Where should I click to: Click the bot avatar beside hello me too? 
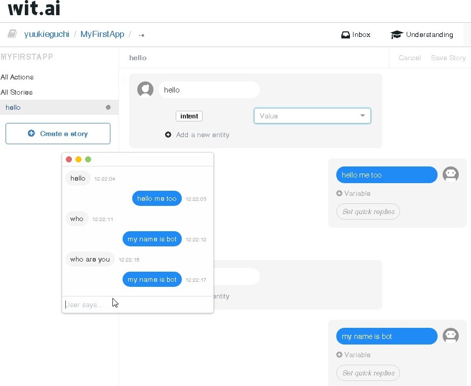coord(450,175)
